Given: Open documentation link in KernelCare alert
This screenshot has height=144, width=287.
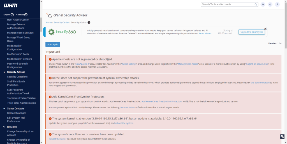Looking at the screenshot, I should (x=128, y=108).
